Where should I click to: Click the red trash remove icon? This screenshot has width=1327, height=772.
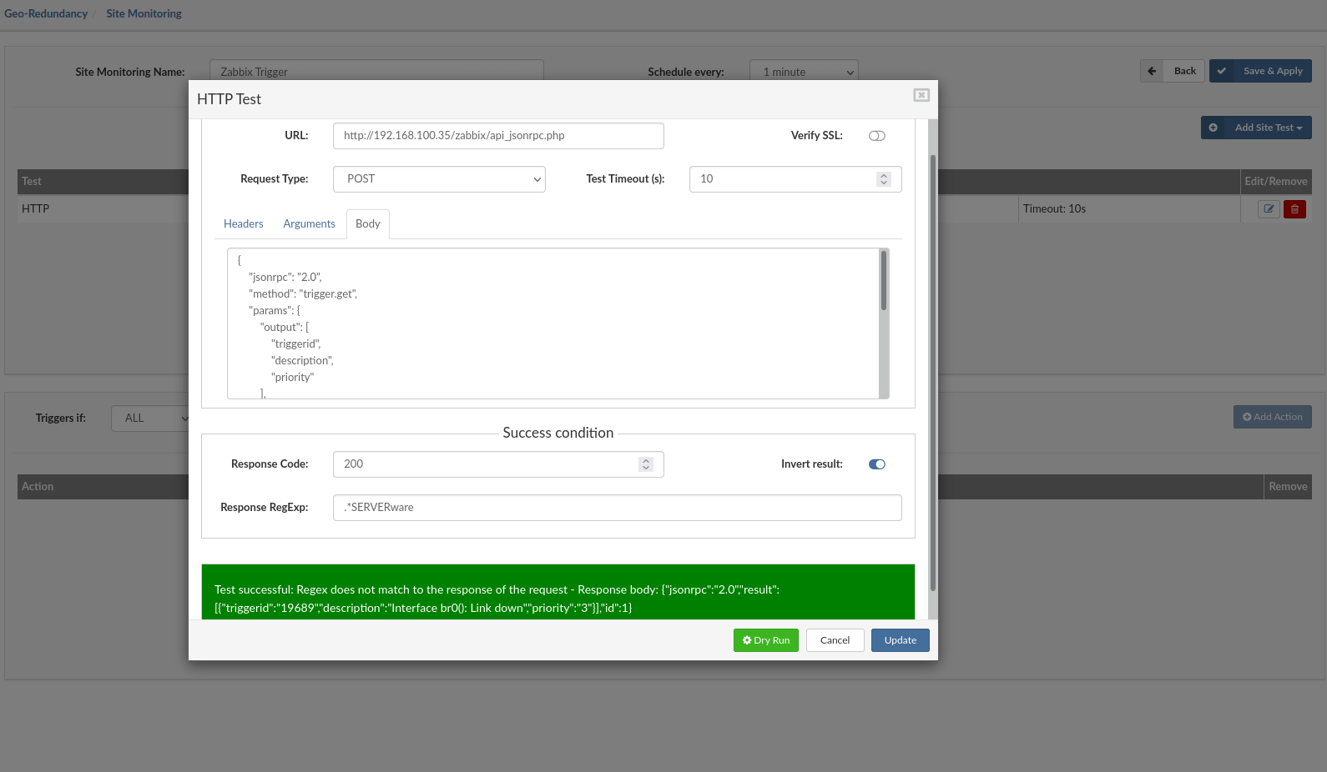(x=1294, y=209)
